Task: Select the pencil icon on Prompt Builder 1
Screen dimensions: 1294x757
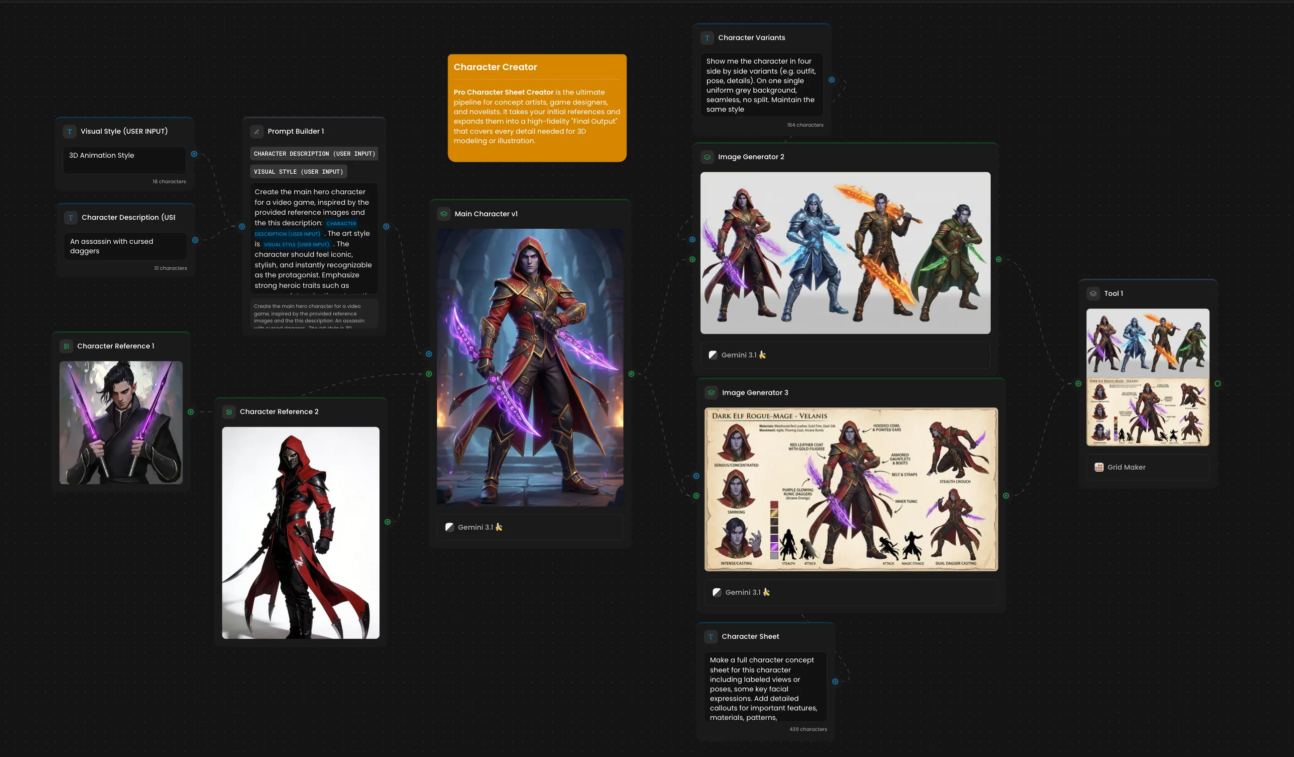Action: pyautogui.click(x=257, y=131)
